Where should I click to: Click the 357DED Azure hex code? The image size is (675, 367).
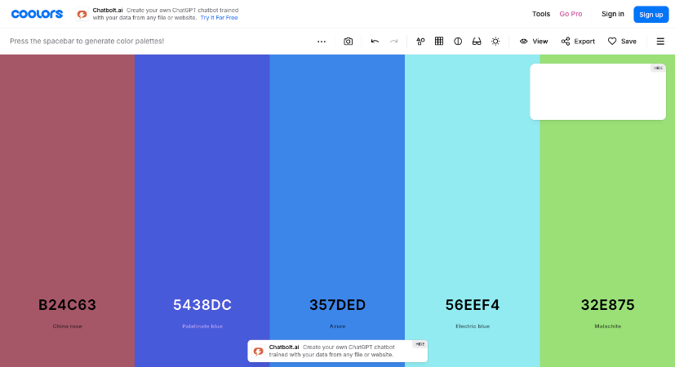point(337,305)
